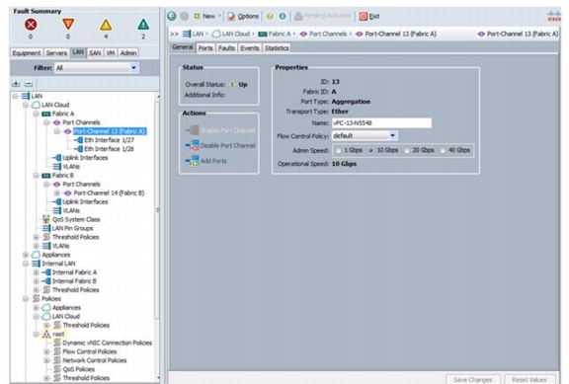Open the Filter dropdown set to All
The image size is (569, 384).
click(x=97, y=68)
